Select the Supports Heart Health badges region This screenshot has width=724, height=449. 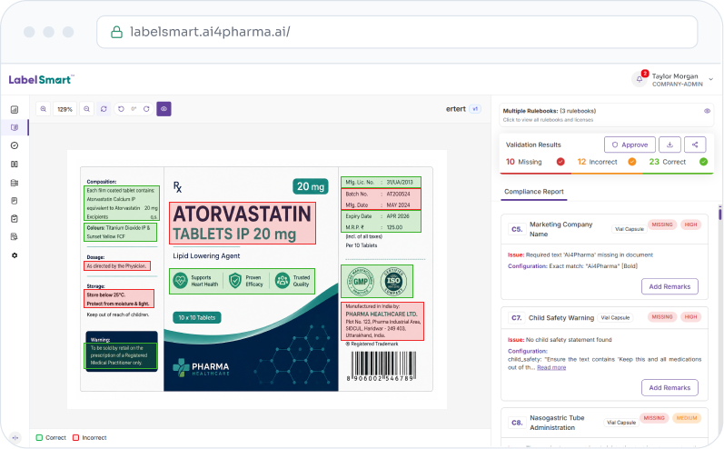tap(242, 281)
